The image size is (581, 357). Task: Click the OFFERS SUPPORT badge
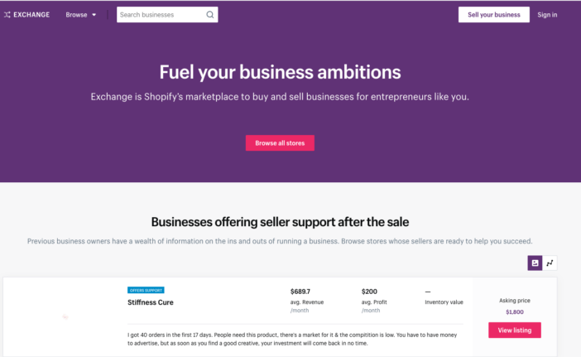tap(146, 290)
